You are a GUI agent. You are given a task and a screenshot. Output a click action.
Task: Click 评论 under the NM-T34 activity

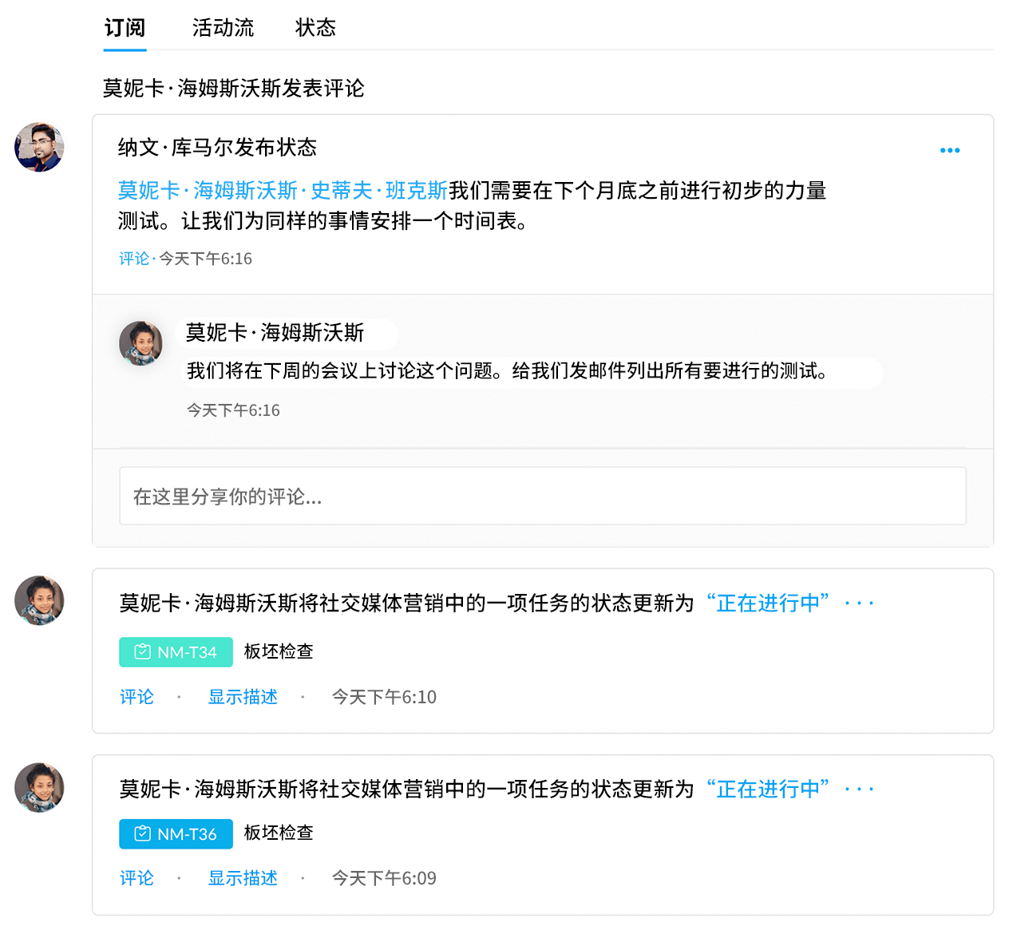pos(137,697)
